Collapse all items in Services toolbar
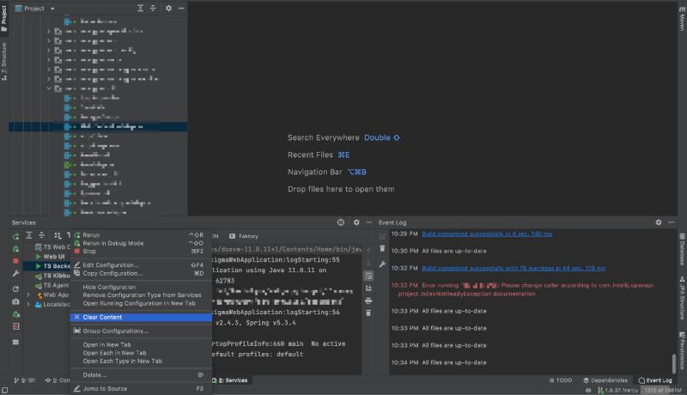The image size is (687, 395). pyautogui.click(x=41, y=235)
